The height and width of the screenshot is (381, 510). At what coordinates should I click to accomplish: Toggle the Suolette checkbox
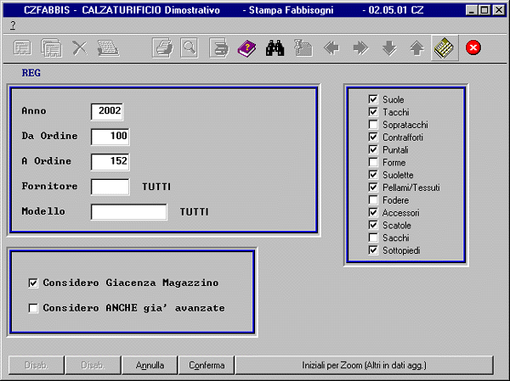point(373,175)
